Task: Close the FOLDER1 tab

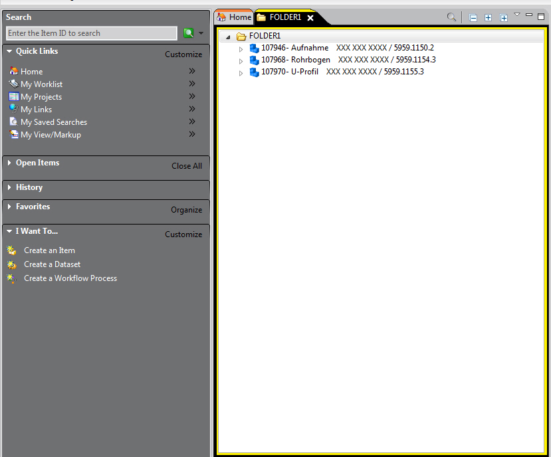Action: pos(310,18)
